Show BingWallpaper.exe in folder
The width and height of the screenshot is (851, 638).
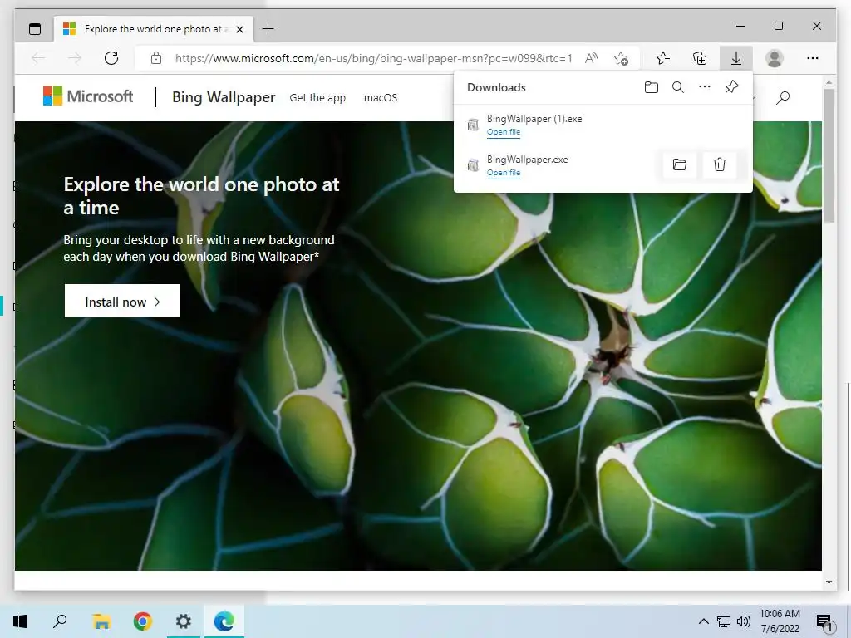680,164
